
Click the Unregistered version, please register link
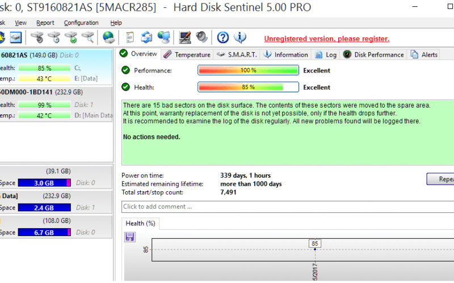[x=327, y=38]
